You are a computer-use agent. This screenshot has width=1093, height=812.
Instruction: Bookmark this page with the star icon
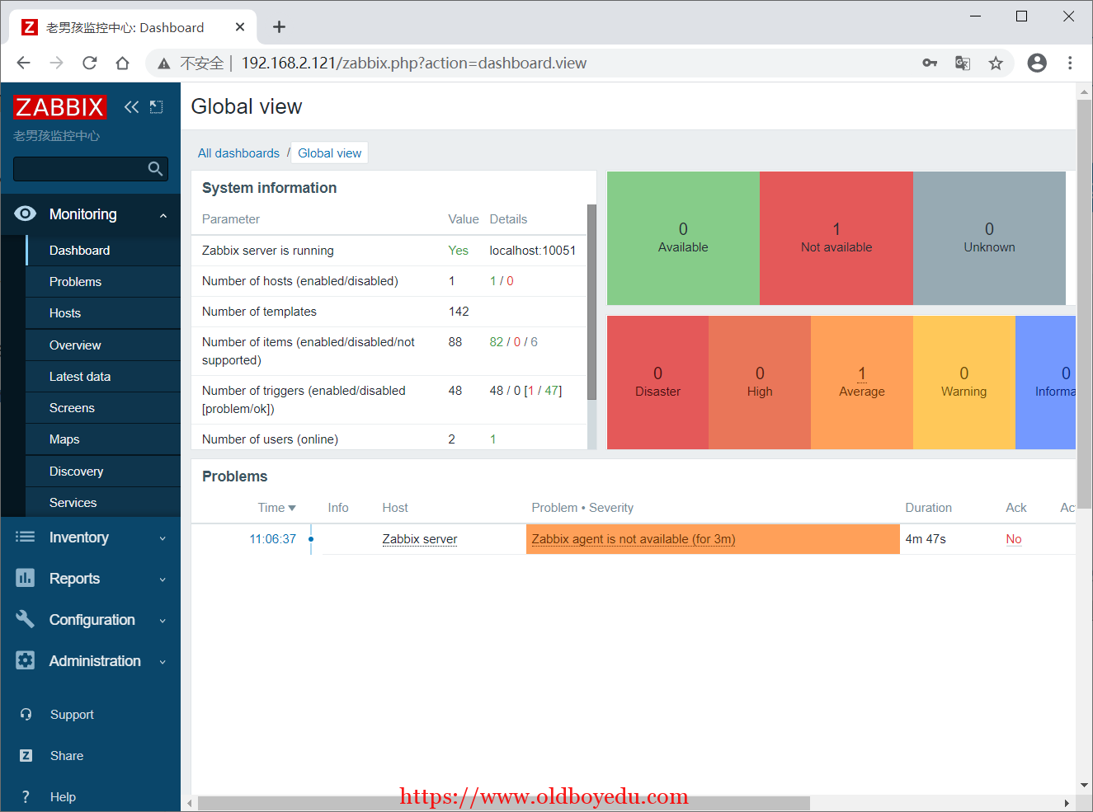[x=996, y=63]
